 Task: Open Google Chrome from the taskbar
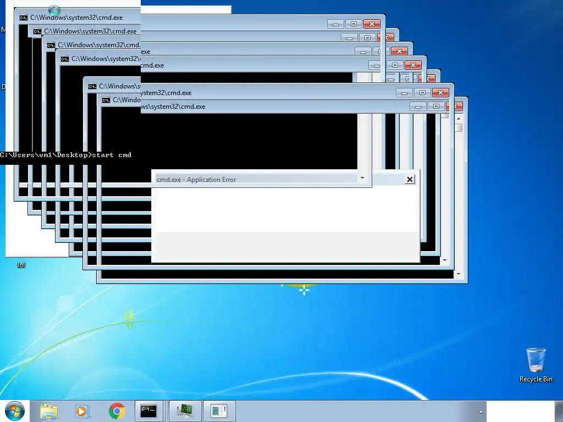117,411
